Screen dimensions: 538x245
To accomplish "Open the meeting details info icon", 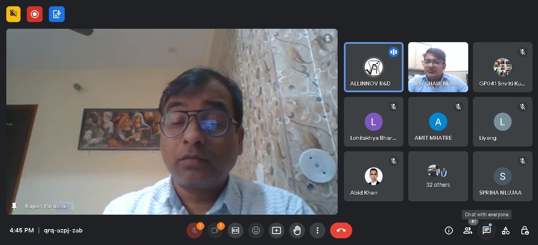I will pyautogui.click(x=449, y=230).
